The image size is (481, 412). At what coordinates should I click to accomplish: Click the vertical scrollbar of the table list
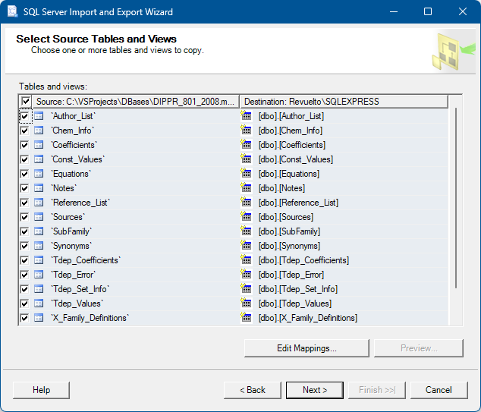[456, 198]
